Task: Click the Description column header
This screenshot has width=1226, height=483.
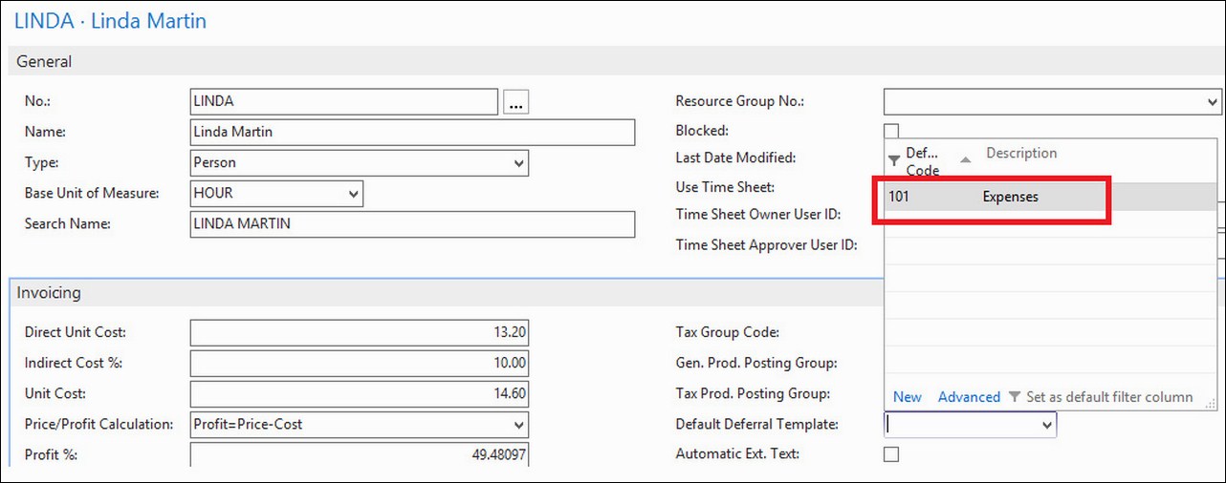Action: pos(1021,153)
